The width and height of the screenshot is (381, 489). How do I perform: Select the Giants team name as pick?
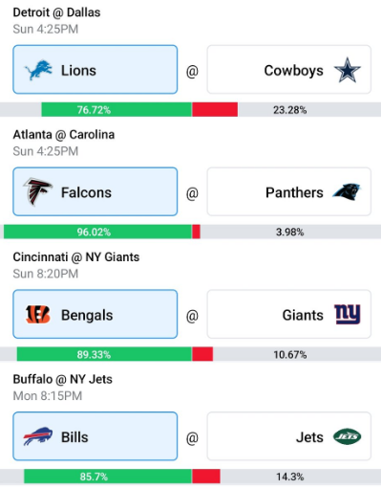click(303, 315)
